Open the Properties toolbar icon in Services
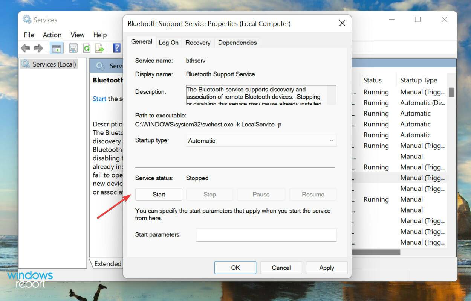The width and height of the screenshot is (471, 301). [73, 48]
